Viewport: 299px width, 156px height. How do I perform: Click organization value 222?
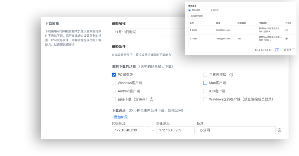(x=239, y=39)
